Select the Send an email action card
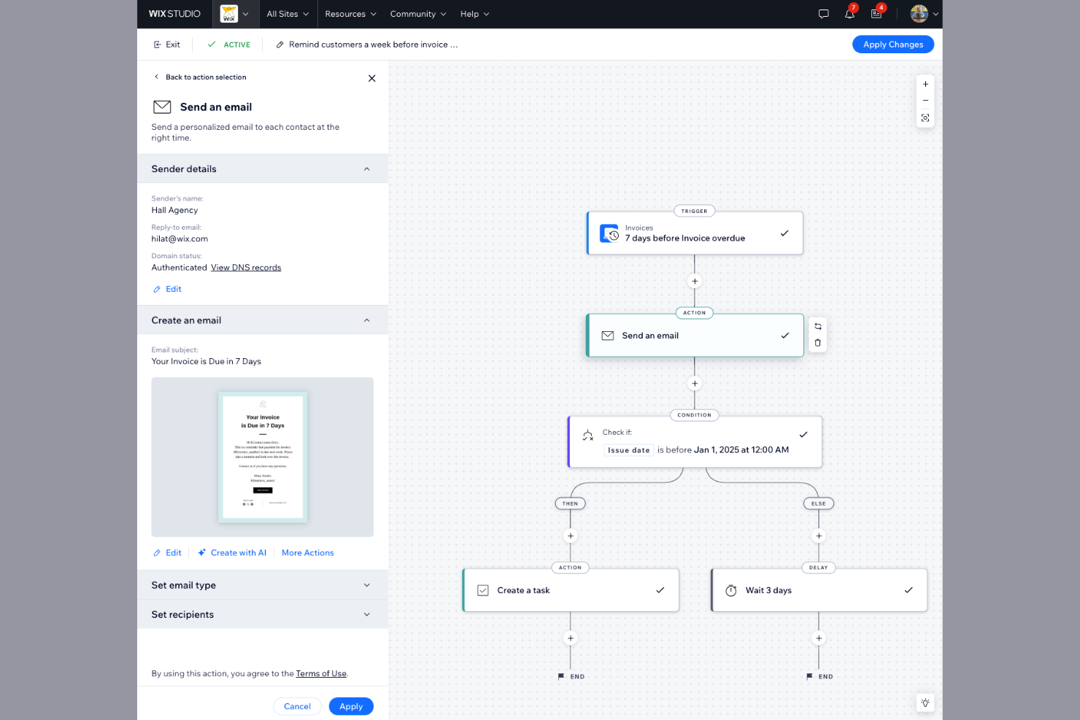The width and height of the screenshot is (1080, 720). click(695, 336)
